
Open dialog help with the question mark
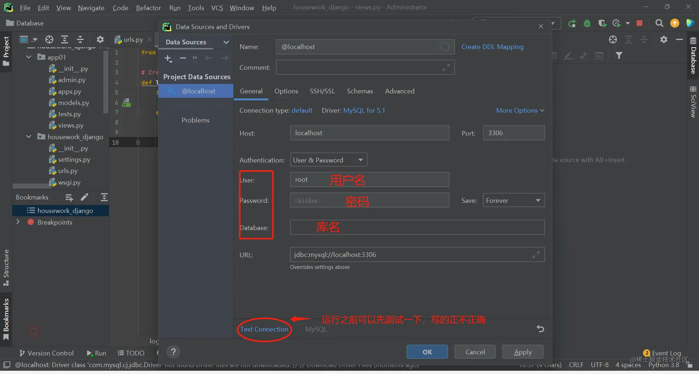(x=173, y=352)
